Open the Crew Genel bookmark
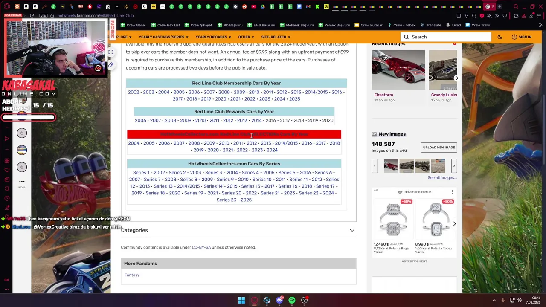Viewport: 546px width, 307px height. 133,25
